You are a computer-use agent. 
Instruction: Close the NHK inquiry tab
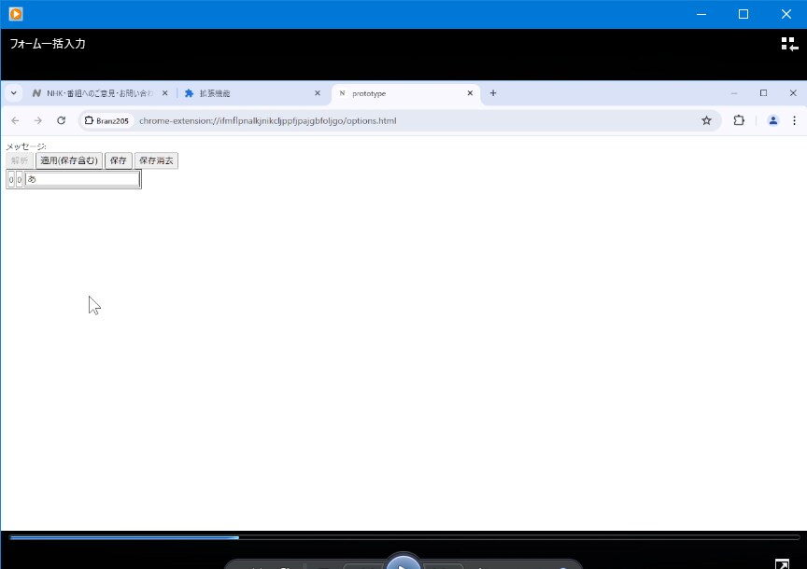164,93
